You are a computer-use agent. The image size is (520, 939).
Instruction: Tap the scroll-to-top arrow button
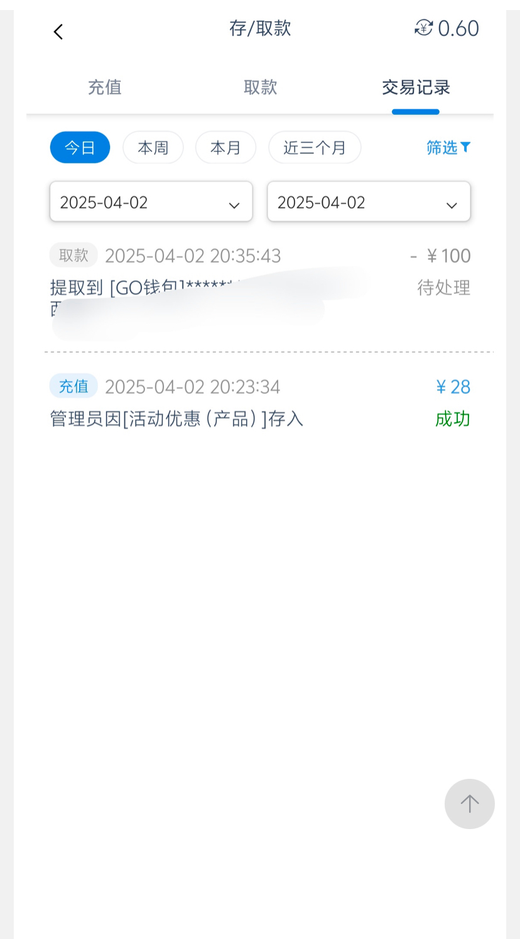[469, 803]
